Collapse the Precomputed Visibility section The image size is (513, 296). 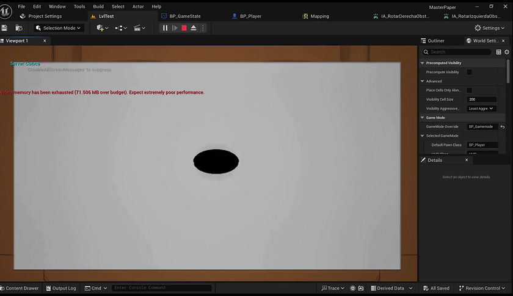(x=423, y=63)
